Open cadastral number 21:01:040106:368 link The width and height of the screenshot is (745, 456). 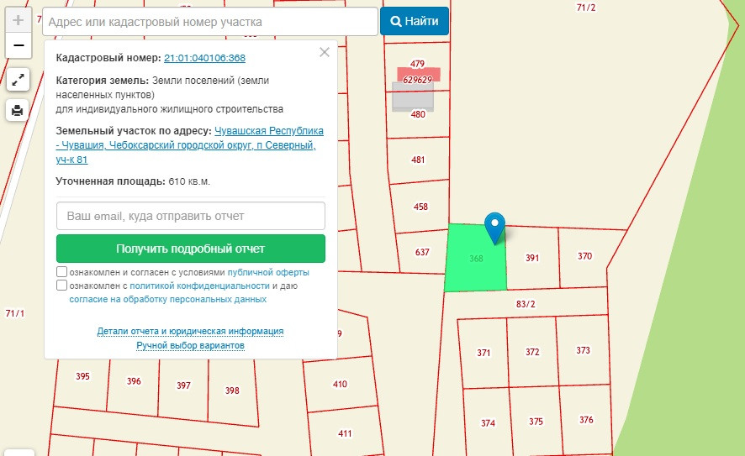tap(205, 58)
